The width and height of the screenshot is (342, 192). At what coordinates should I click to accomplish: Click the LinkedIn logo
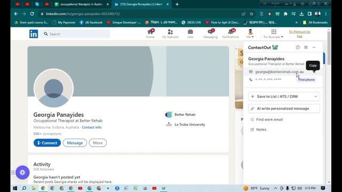tap(34, 34)
